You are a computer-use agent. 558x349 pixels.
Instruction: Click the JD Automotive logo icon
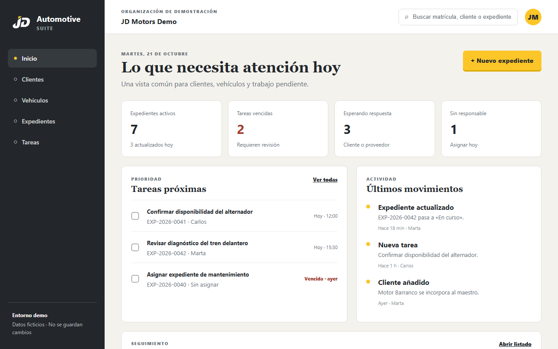click(21, 22)
